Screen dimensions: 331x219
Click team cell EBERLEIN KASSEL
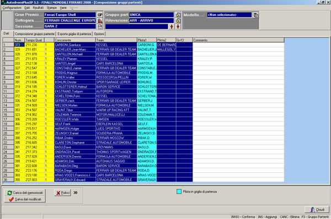[116, 124]
